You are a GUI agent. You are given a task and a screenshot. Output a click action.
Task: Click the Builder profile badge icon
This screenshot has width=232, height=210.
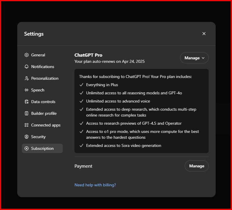click(27, 113)
